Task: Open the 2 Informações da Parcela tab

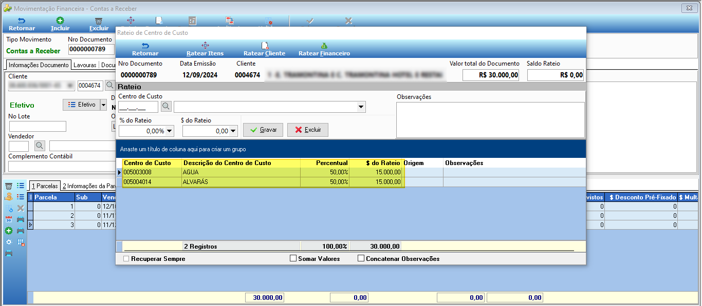Action: pyautogui.click(x=89, y=186)
